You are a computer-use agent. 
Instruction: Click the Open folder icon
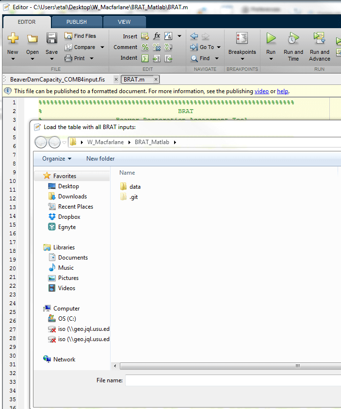32,38
